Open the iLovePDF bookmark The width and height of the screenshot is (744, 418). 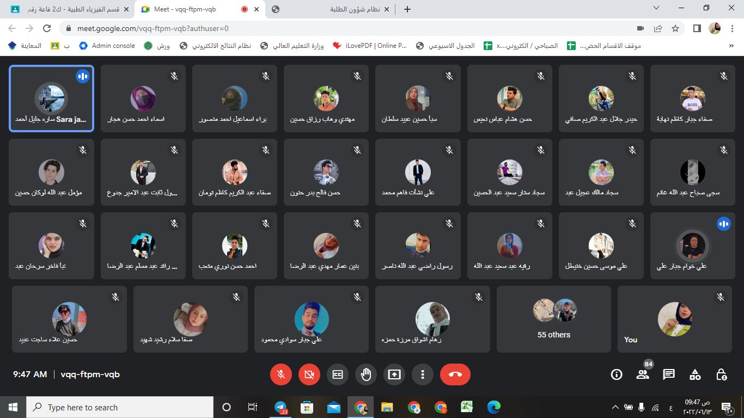click(x=370, y=46)
